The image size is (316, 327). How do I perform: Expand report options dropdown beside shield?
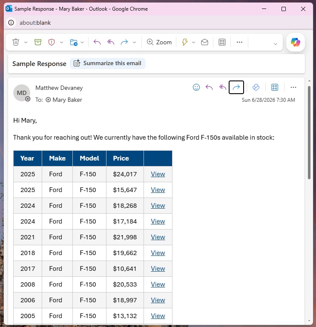[x=61, y=42]
